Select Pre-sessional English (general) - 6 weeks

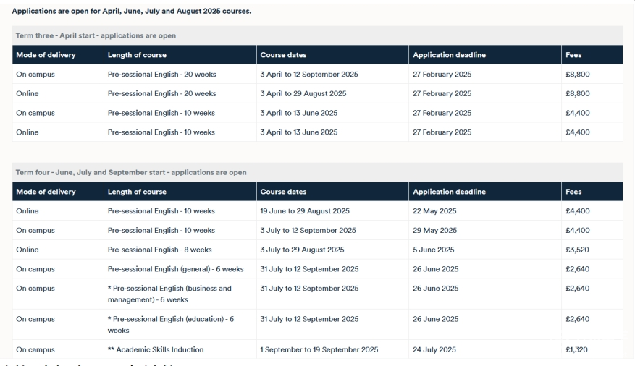point(176,269)
